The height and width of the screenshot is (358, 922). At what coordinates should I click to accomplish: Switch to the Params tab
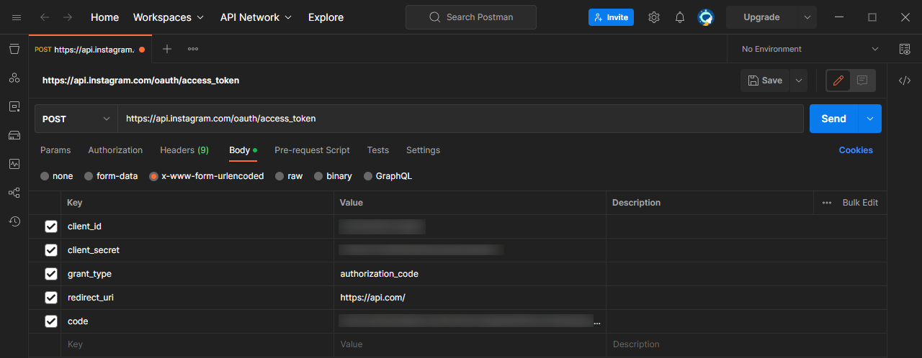pos(55,150)
